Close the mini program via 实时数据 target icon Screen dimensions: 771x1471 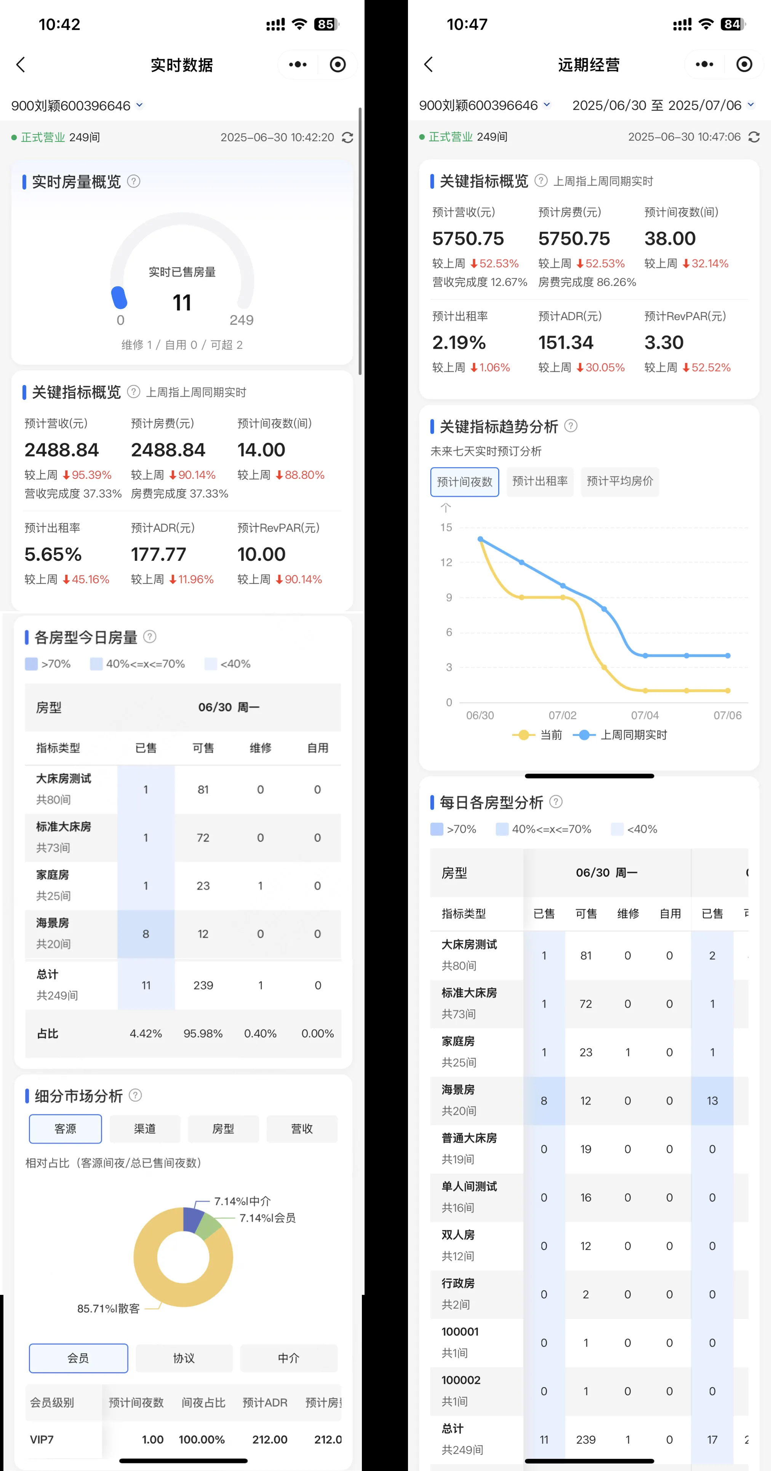(x=338, y=64)
